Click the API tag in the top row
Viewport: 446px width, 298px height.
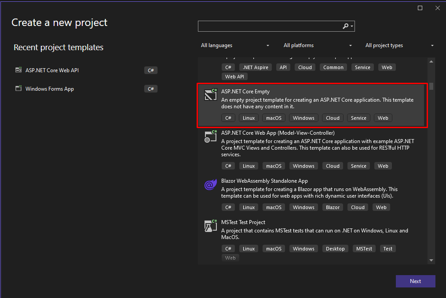[x=283, y=67]
